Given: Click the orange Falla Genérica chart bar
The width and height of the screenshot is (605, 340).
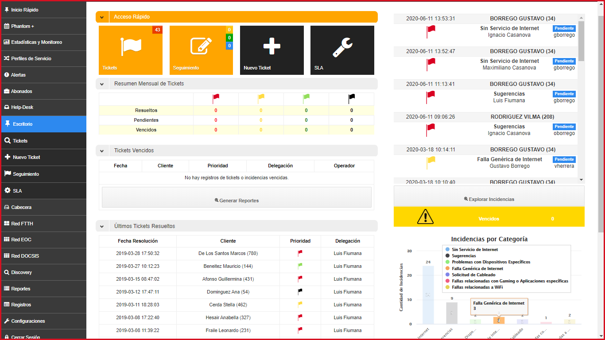Looking at the screenshot, I should 498,320.
